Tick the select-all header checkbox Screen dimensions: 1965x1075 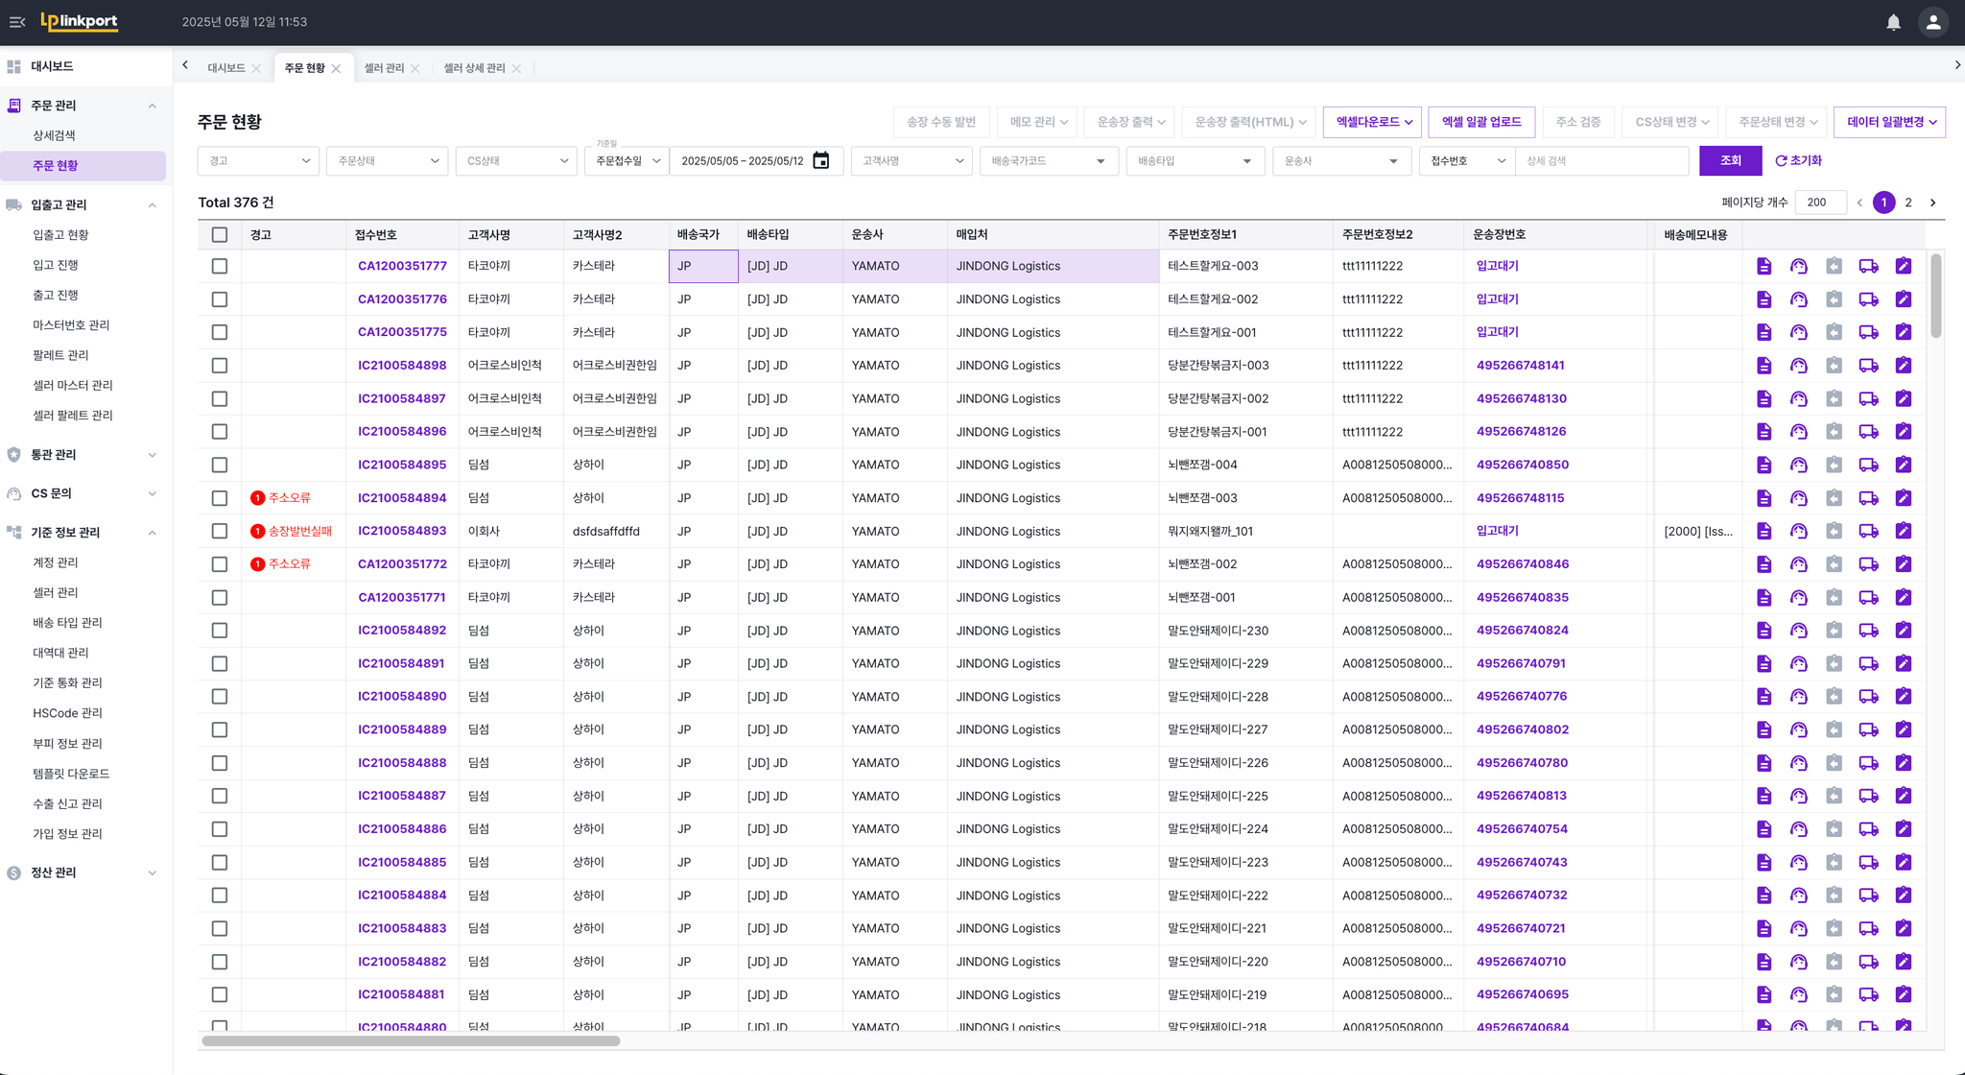220,234
